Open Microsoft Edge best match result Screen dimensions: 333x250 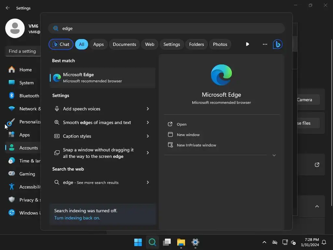click(102, 77)
